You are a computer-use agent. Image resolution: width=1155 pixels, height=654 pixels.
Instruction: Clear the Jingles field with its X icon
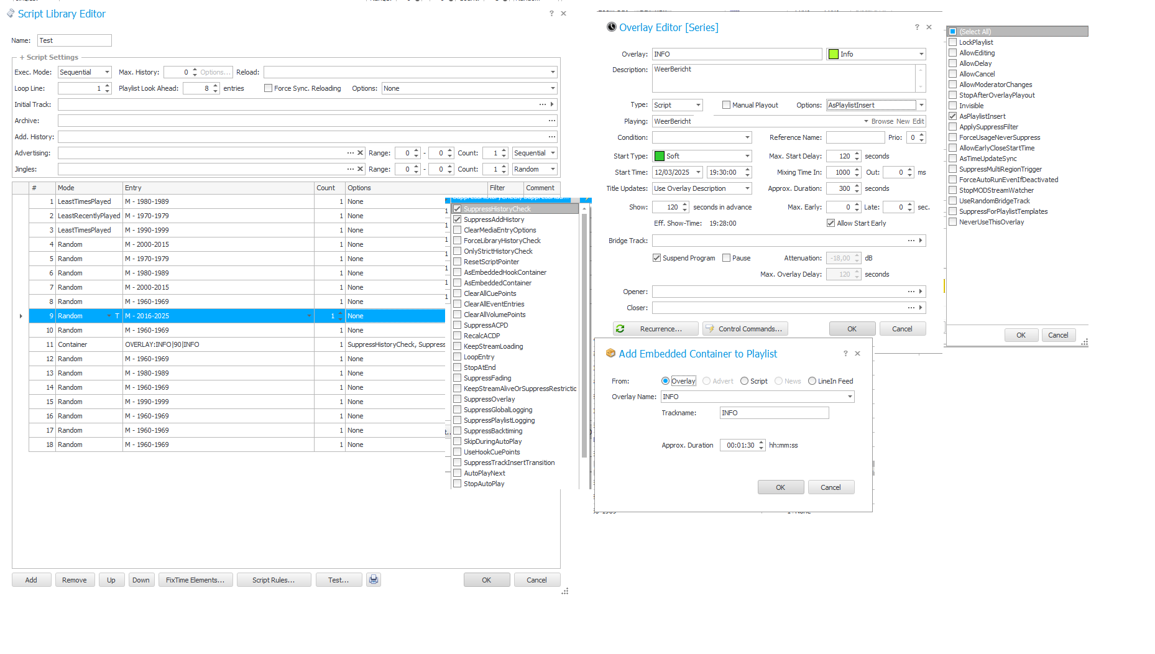coord(360,169)
